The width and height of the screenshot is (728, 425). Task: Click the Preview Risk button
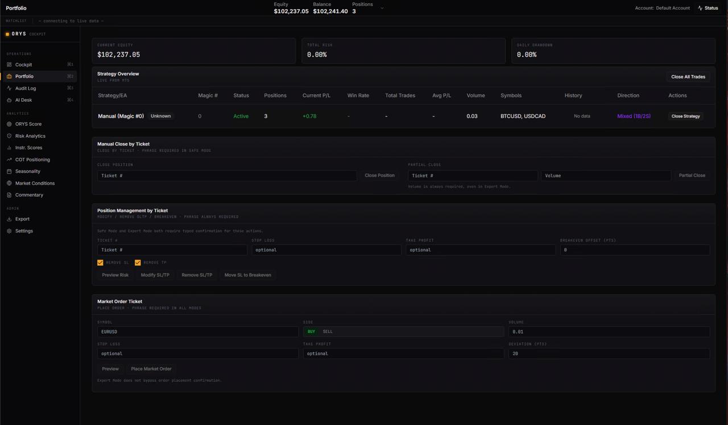[115, 275]
